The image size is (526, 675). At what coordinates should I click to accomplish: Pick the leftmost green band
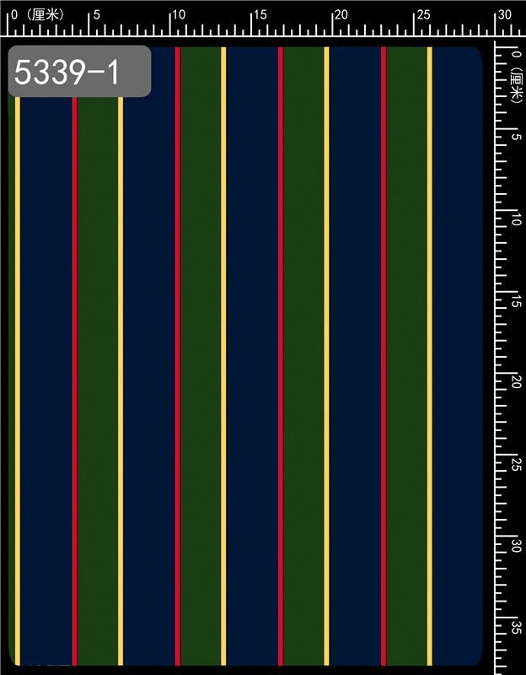[97, 380]
